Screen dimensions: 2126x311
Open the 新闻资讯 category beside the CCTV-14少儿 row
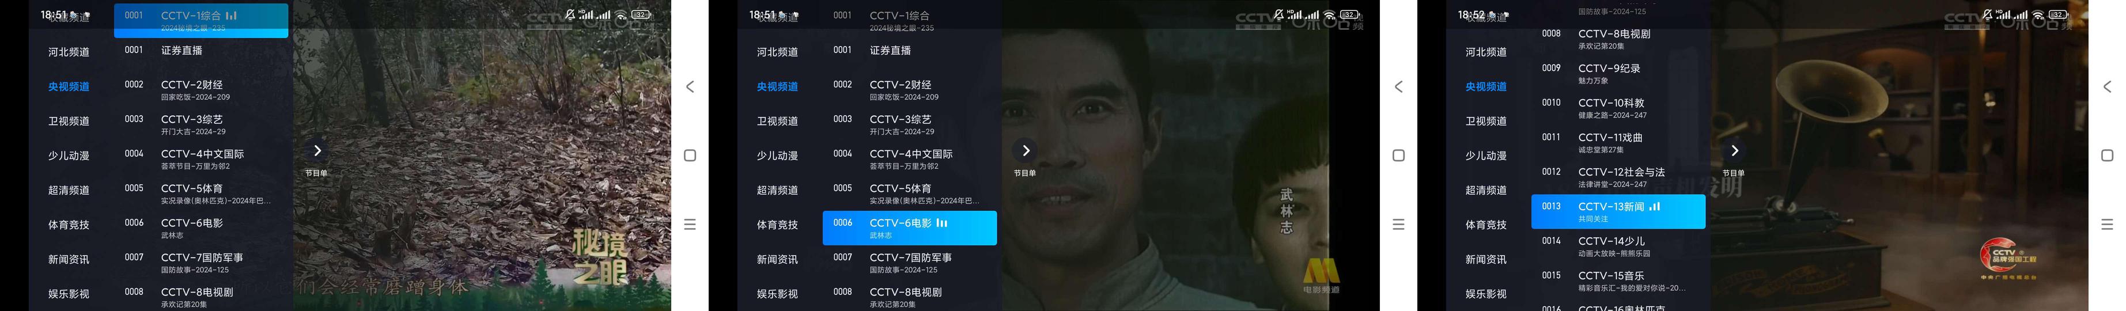tap(1485, 260)
